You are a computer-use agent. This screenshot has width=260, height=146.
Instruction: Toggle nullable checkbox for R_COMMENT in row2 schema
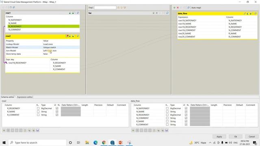point(57,115)
